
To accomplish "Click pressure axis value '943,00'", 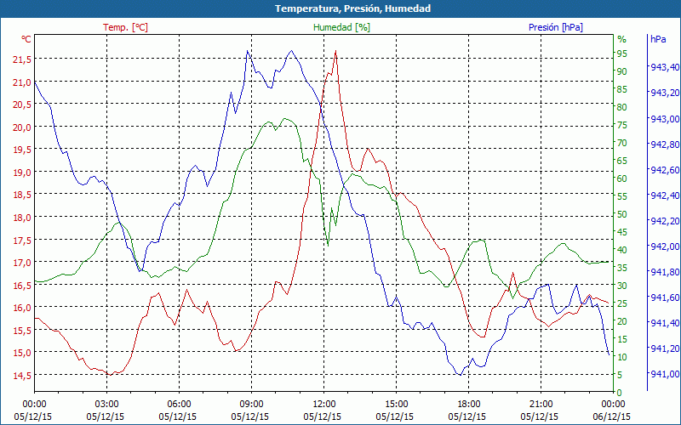I will [665, 118].
